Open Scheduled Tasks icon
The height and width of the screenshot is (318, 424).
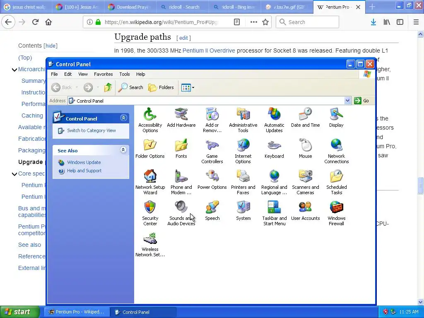pos(336,182)
